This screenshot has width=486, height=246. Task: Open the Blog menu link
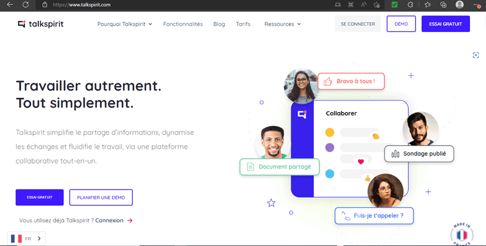[x=219, y=24]
